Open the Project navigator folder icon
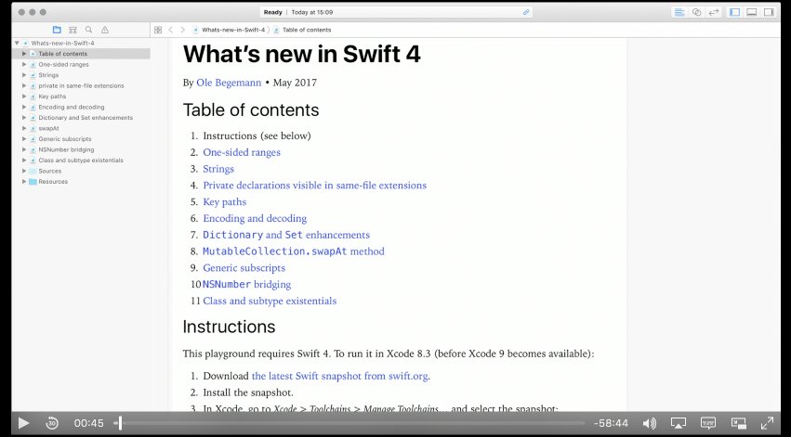Viewport: 791px width, 437px height. coord(57,30)
